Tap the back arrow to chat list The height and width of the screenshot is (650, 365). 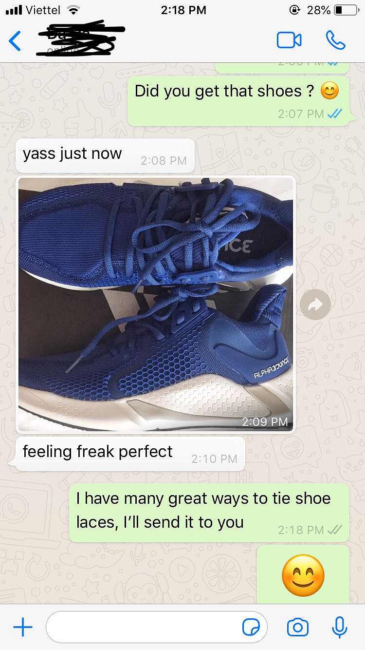point(15,41)
